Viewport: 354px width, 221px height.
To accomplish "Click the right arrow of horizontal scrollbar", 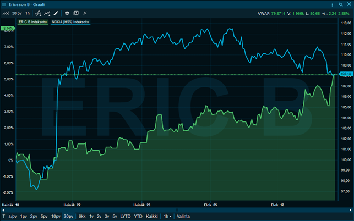I will click(x=351, y=210).
